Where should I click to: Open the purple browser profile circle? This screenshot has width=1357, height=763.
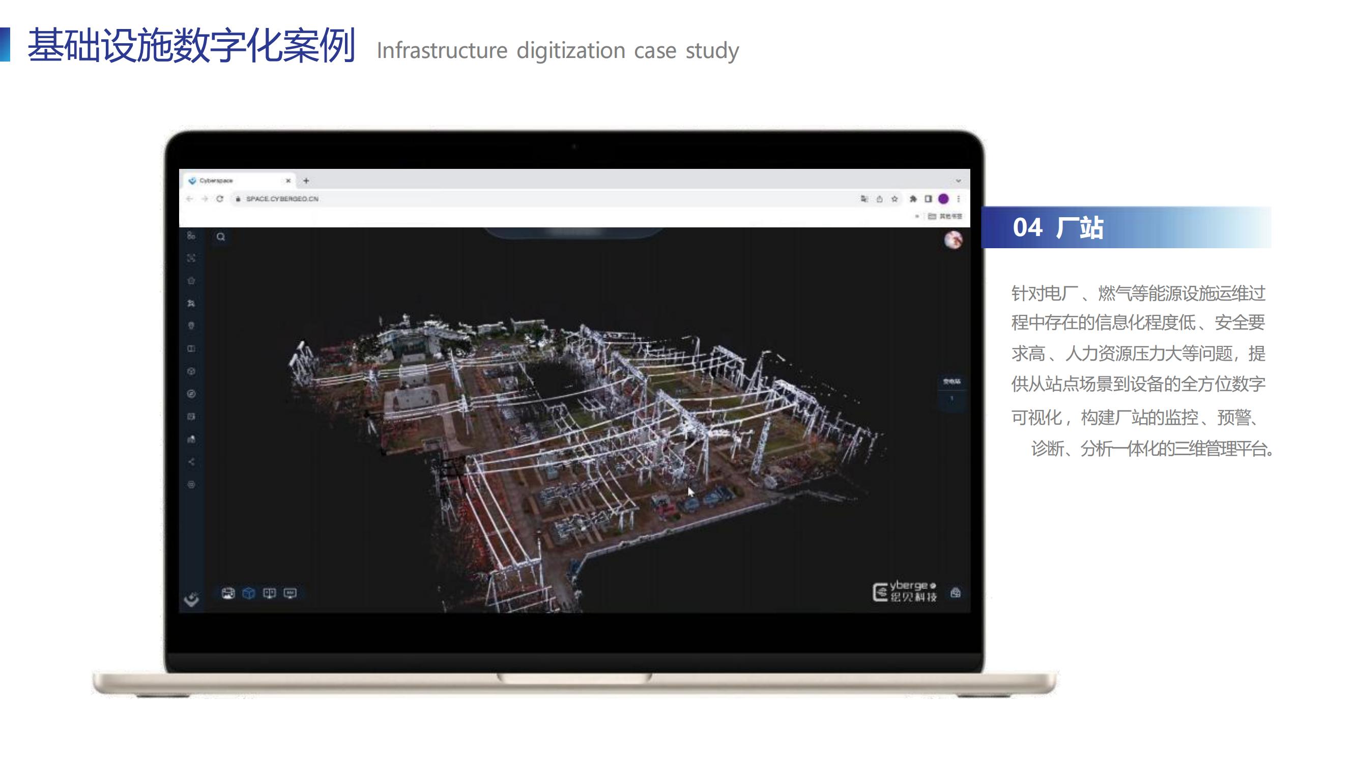tap(943, 198)
